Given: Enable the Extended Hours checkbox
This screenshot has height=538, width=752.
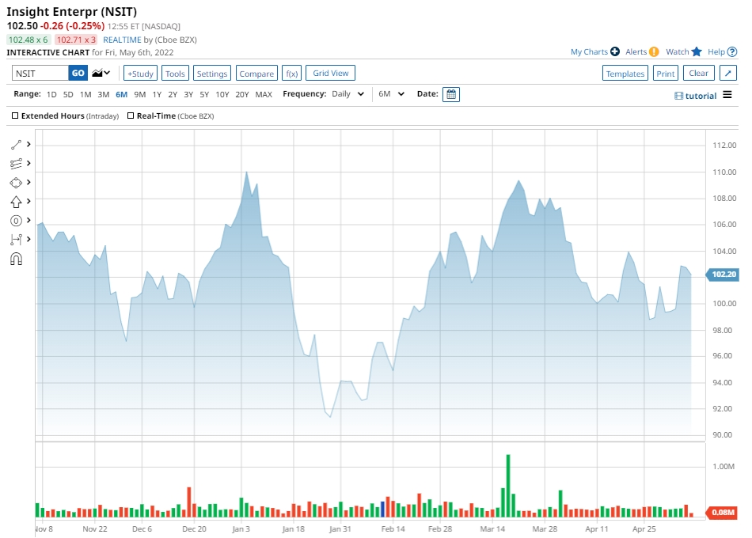Looking at the screenshot, I should 15,116.
